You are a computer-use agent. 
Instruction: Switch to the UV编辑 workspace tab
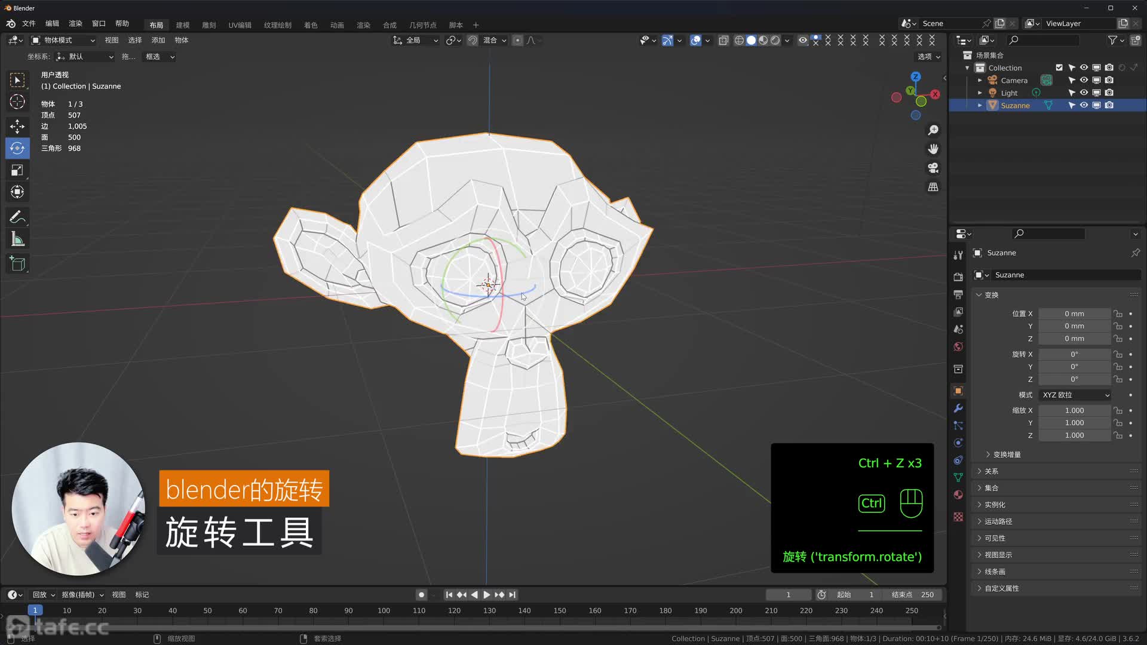240,25
